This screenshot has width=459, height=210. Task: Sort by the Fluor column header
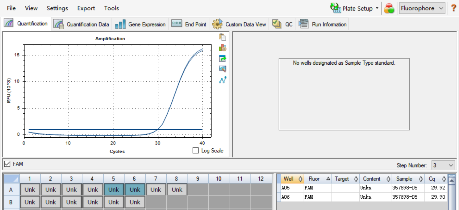click(318, 179)
